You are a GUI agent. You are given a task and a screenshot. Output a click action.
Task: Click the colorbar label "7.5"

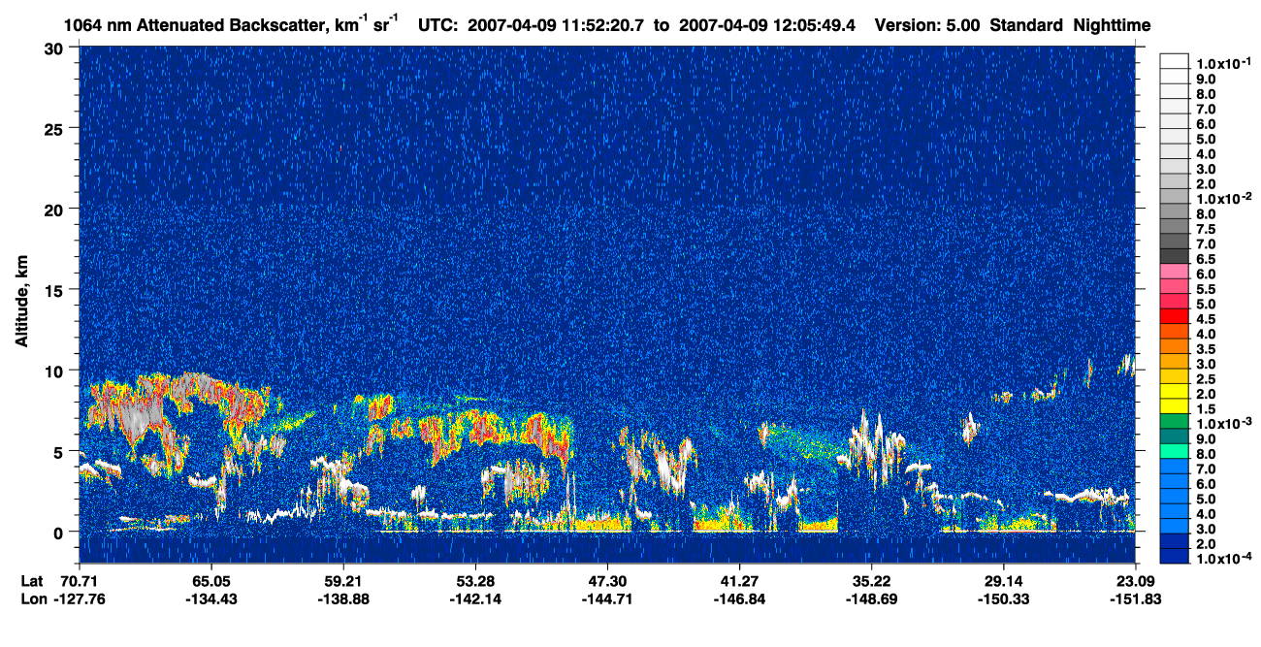(1206, 230)
